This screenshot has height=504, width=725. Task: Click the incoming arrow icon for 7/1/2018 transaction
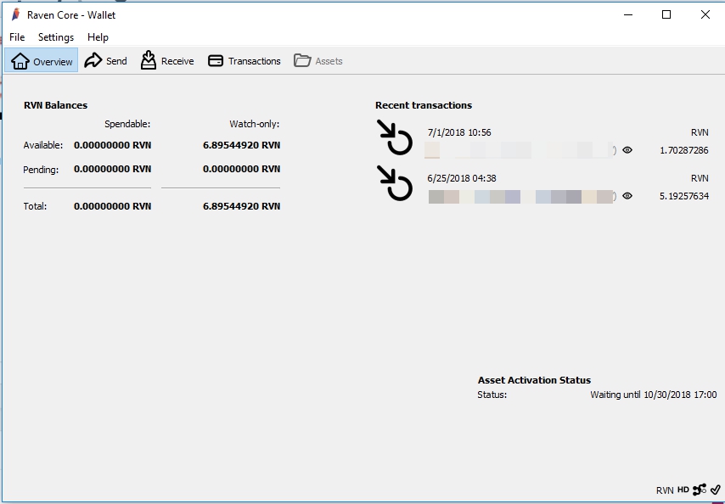pyautogui.click(x=395, y=137)
